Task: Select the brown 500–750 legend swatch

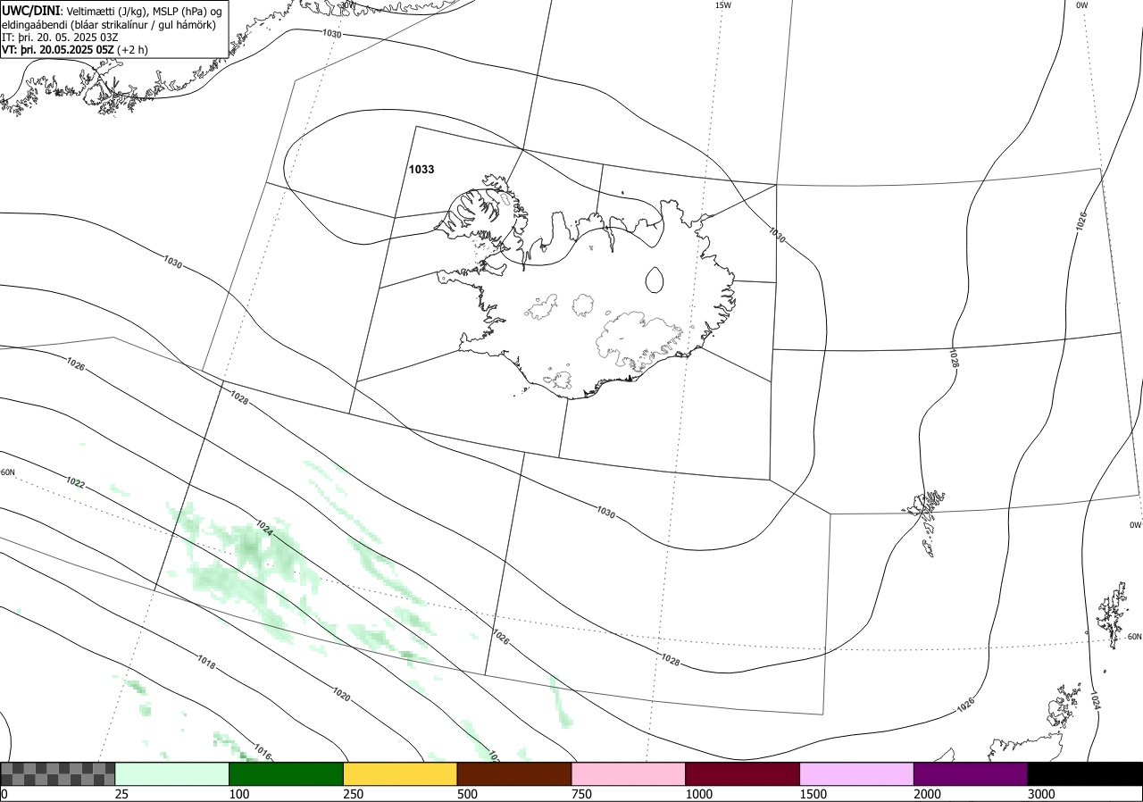Action: 514,773
